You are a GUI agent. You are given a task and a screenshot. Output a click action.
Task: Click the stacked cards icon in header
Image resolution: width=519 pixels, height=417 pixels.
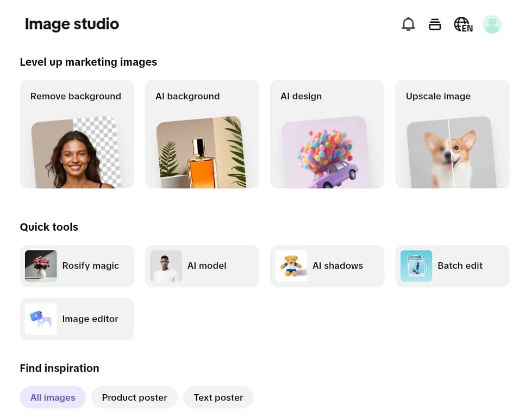[x=435, y=24]
